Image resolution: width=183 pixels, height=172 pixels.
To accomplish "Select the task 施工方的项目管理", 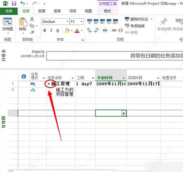I will tap(65, 92).
